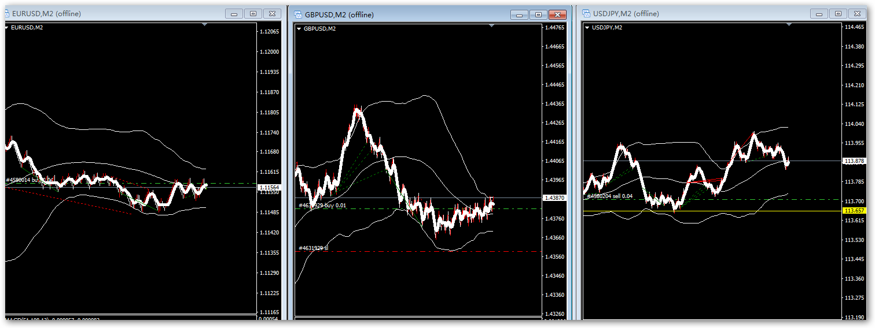Viewport: 875px width, 328px height.
Task: Expand the EURUSD,M2 chart label triangle
Action: coord(7,27)
